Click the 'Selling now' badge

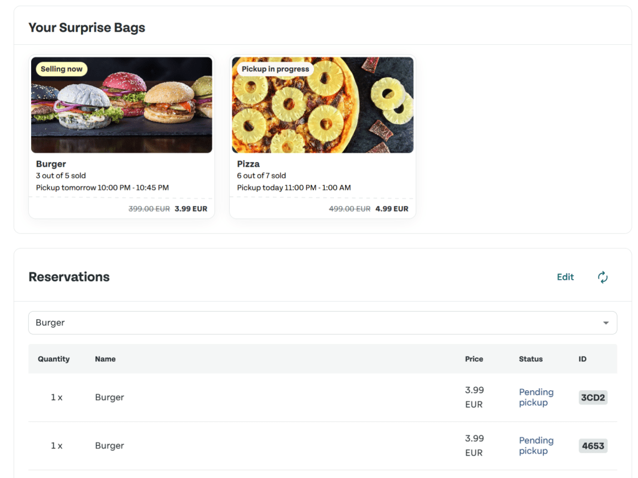62,69
